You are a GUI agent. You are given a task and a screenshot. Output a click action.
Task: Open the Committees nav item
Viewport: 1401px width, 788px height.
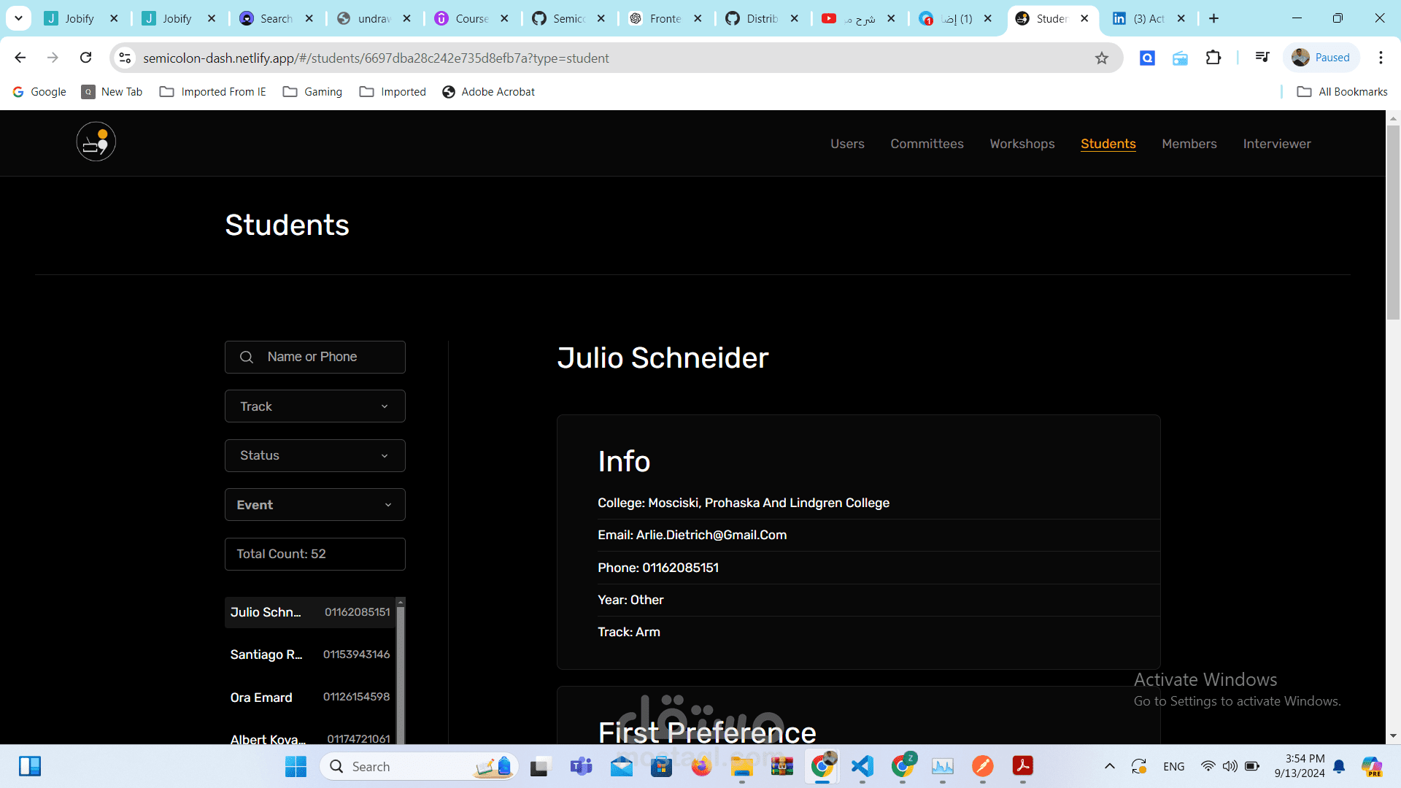(x=927, y=144)
